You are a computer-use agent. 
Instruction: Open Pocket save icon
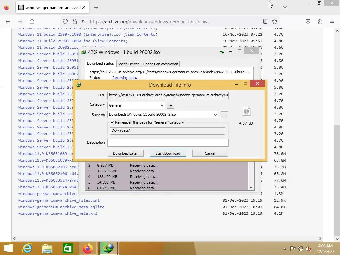coord(308,21)
